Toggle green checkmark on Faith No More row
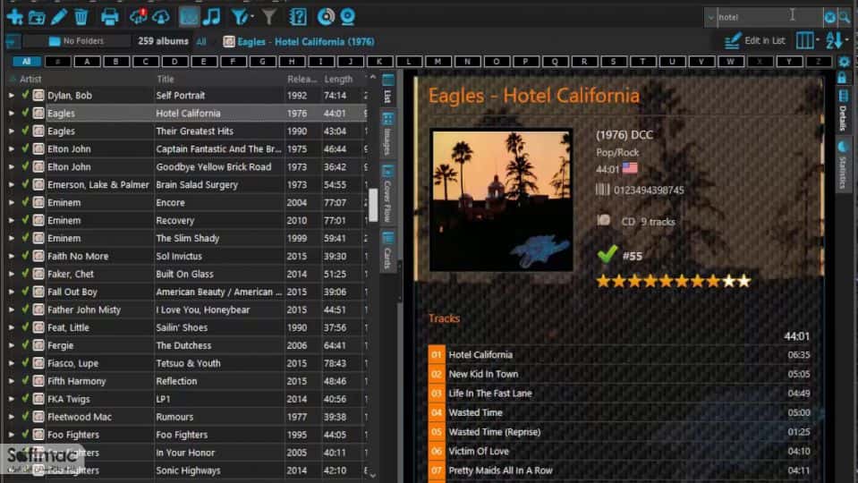The width and height of the screenshot is (858, 483). click(25, 256)
